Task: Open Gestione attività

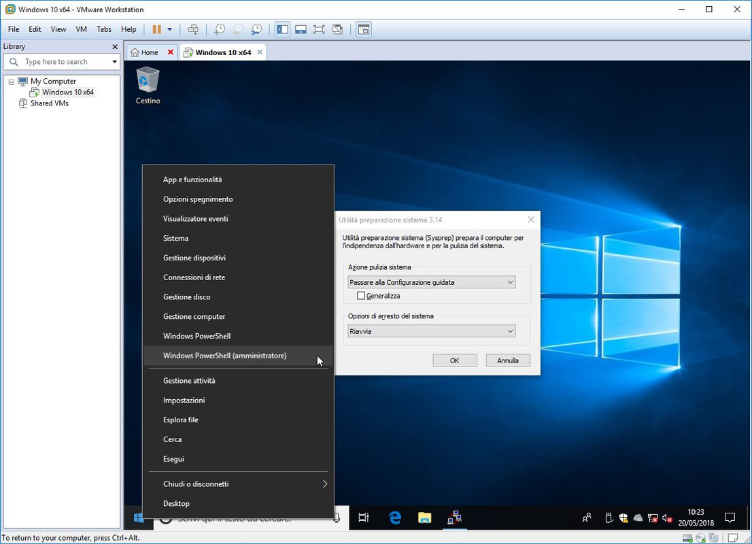Action: (239, 381)
